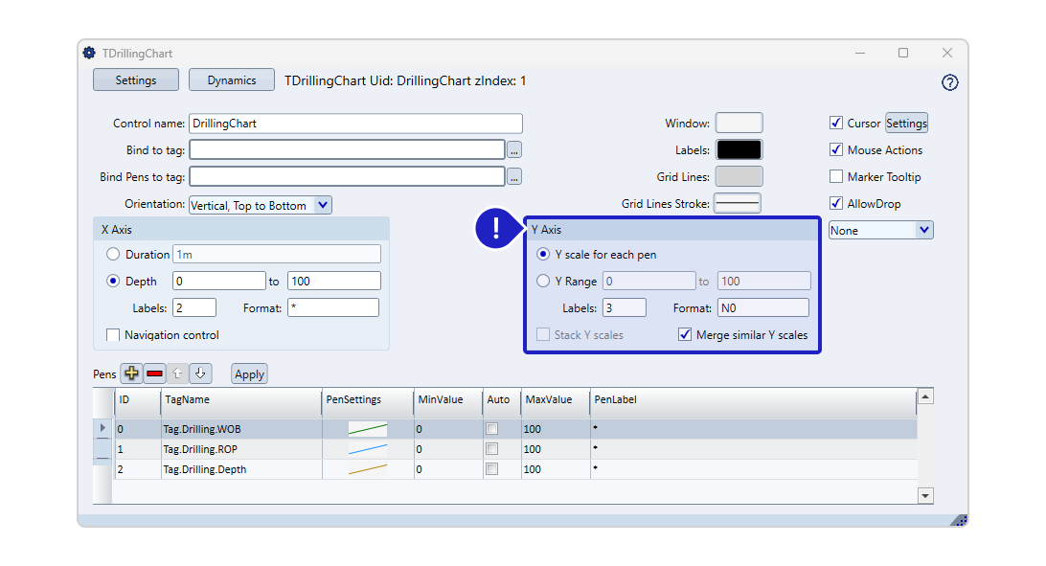Click the Control name text field
Screen dimensions: 1046x566
(355, 124)
